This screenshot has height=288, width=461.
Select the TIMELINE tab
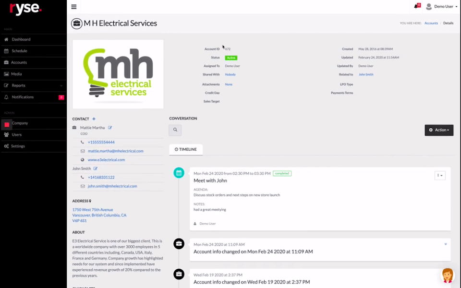[186, 149]
